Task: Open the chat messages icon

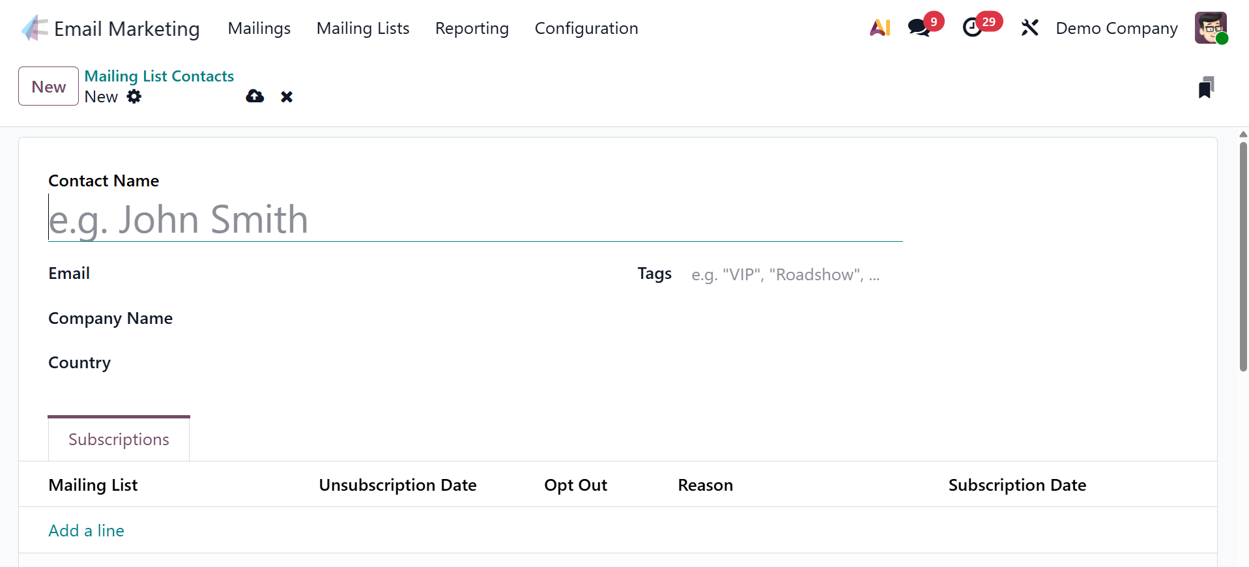Action: click(x=919, y=28)
